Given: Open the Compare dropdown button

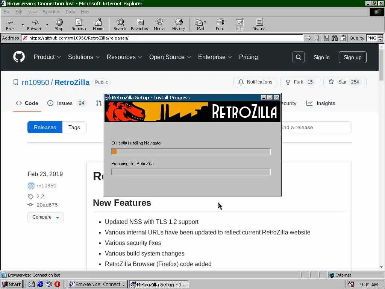Looking at the screenshot, I should (x=45, y=217).
